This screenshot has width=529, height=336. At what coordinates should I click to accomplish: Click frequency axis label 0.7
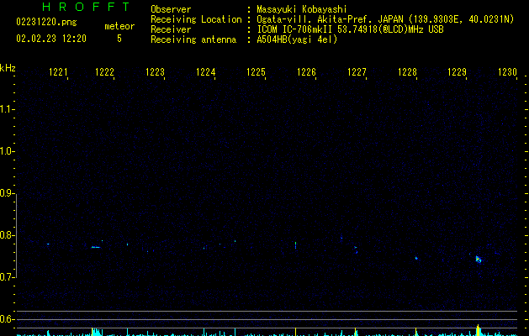click(x=7, y=277)
